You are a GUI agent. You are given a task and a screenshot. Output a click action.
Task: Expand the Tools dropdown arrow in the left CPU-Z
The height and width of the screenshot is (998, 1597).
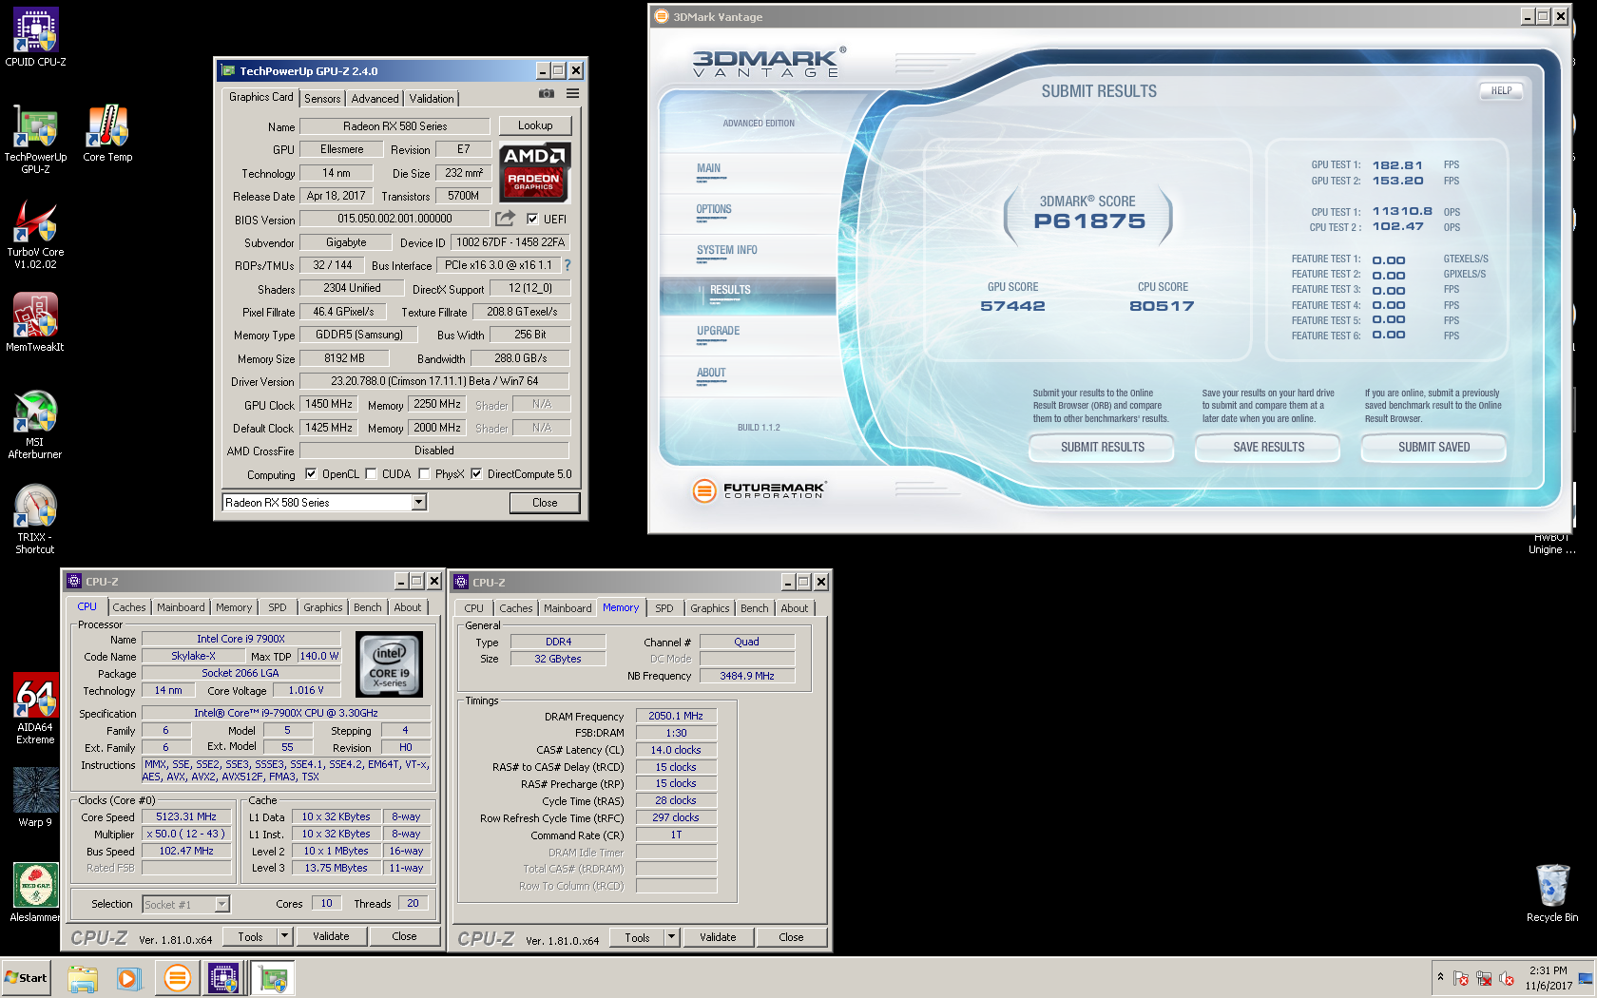pos(284,936)
